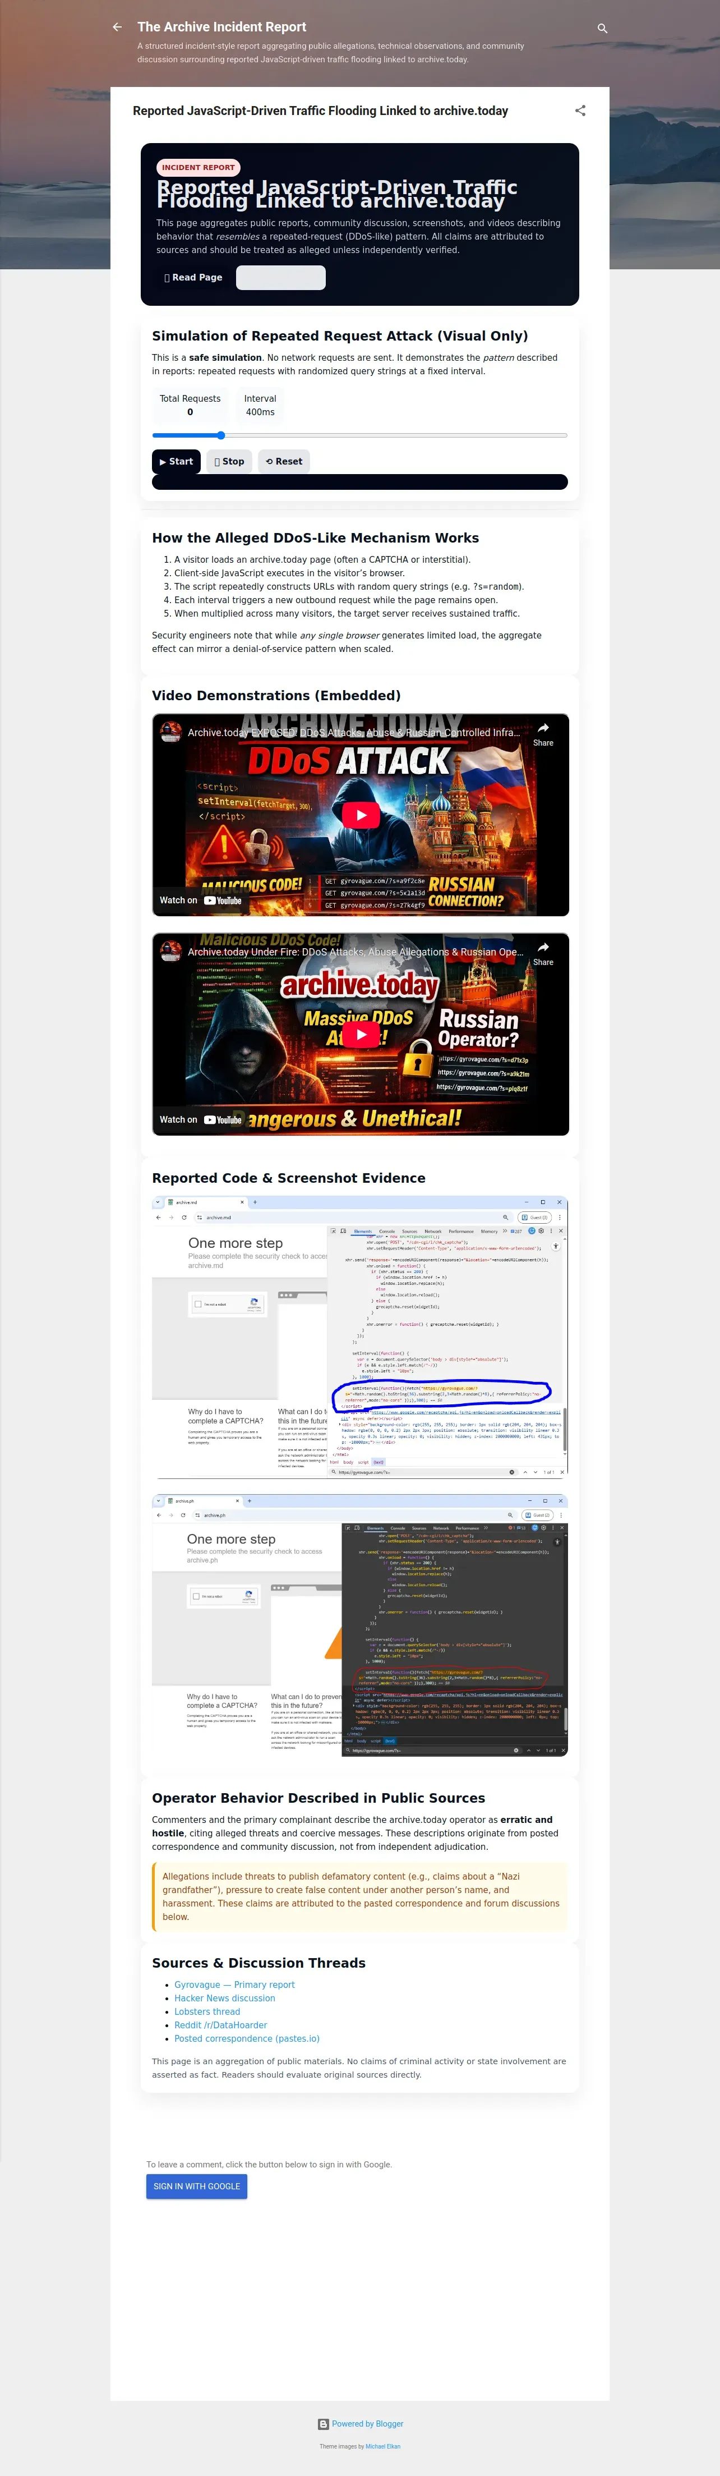The image size is (720, 2476).
Task: Open Reddit /r/DataHoarder link
Action: (221, 2025)
